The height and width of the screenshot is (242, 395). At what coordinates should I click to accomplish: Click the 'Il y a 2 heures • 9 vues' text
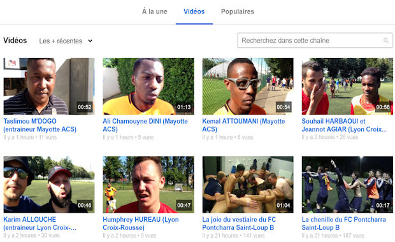[129, 236]
